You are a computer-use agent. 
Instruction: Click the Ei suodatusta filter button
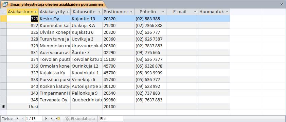coord(80,119)
